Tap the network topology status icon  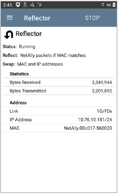pyautogui.click(x=40, y=5)
